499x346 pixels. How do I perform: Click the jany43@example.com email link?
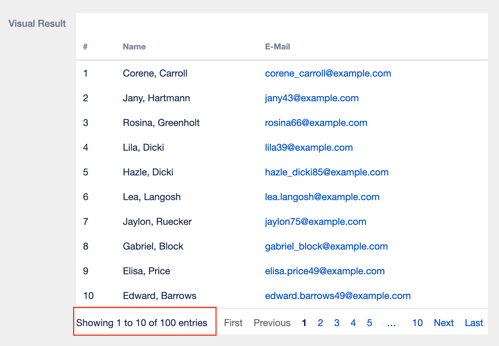(x=312, y=98)
